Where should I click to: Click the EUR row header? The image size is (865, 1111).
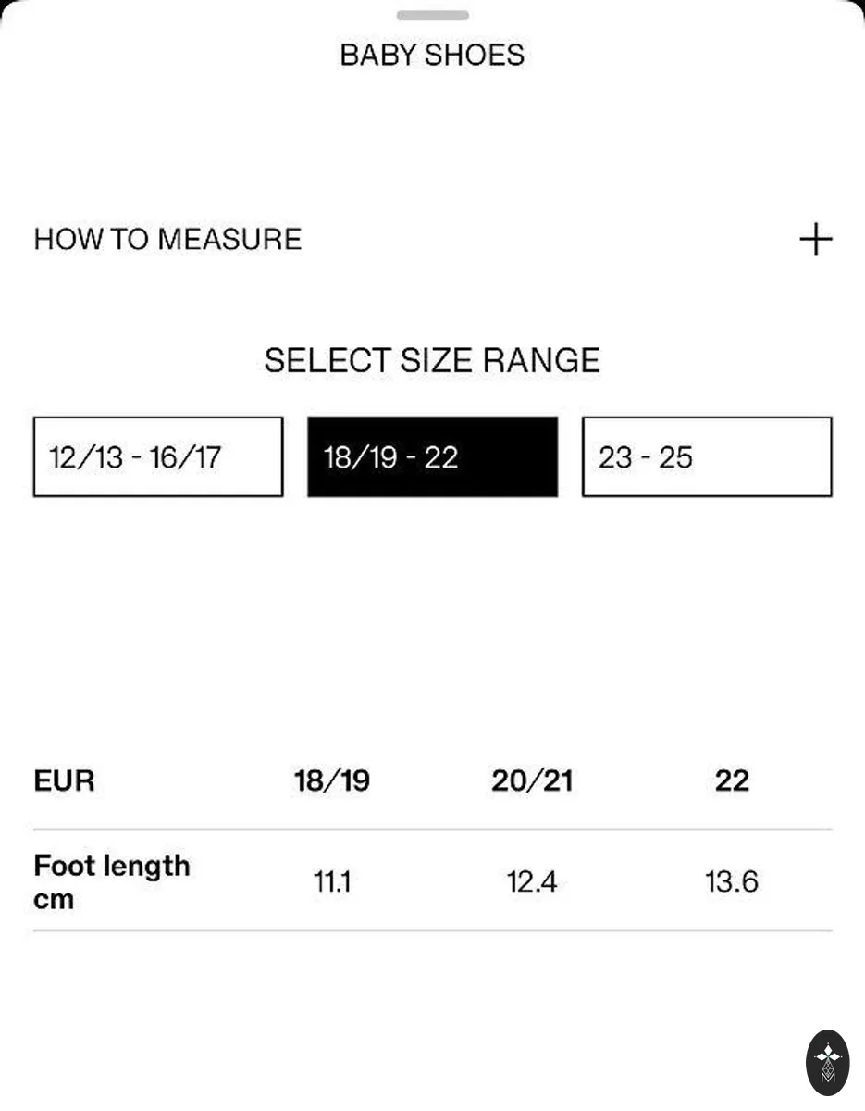(x=64, y=780)
